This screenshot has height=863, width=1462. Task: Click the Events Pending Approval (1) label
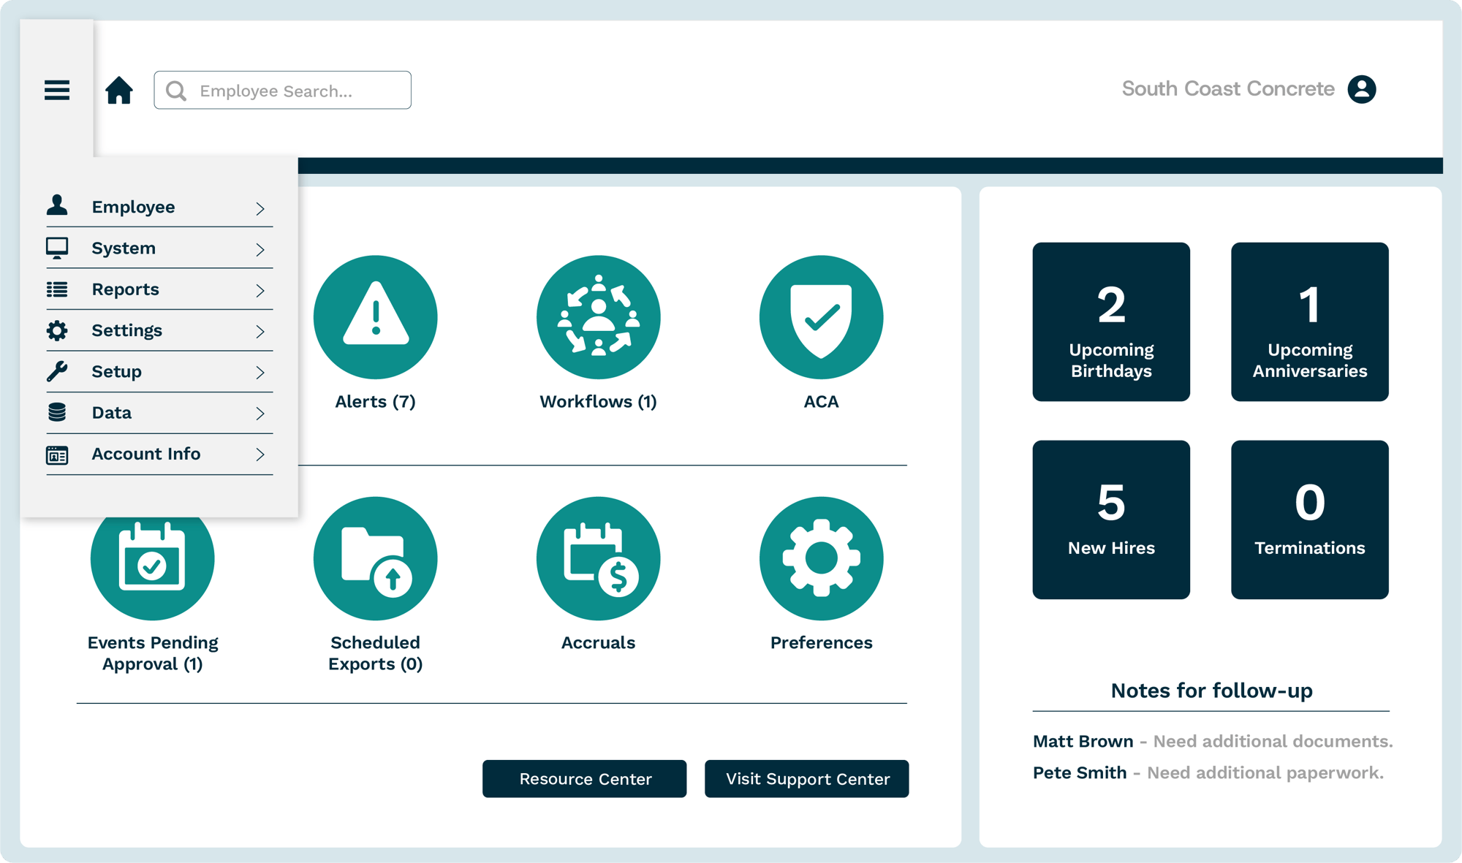coord(153,653)
